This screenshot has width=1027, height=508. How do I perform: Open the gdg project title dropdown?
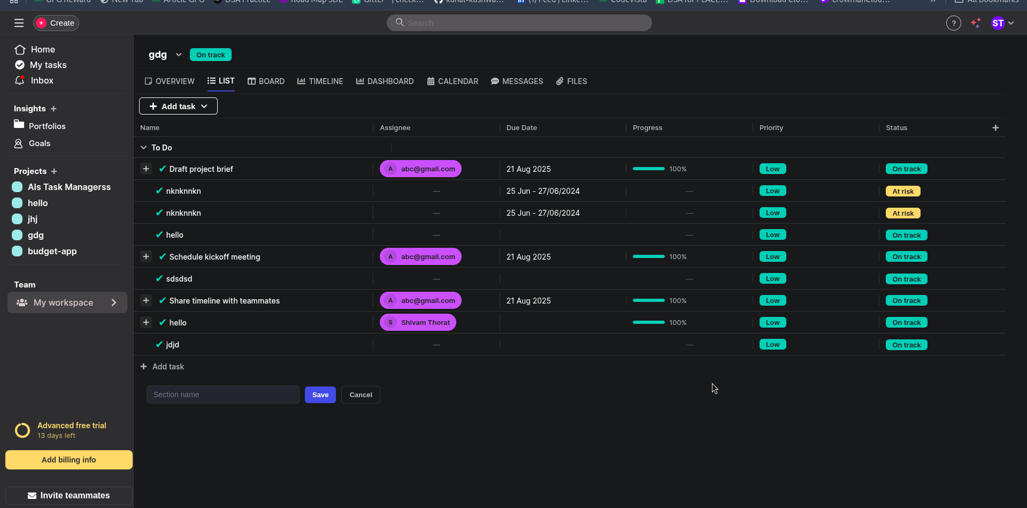tap(179, 55)
